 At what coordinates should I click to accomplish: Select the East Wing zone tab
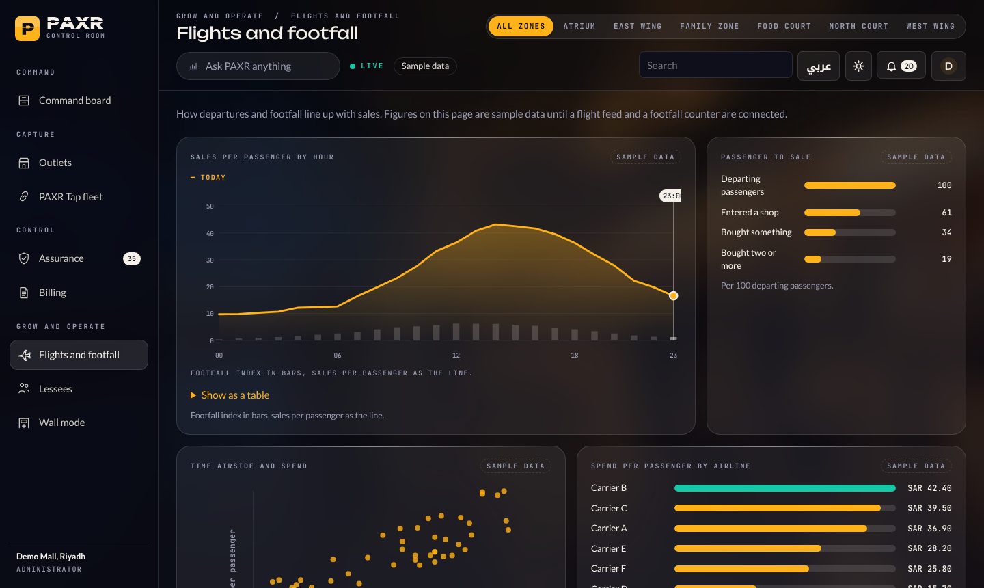tap(638, 26)
